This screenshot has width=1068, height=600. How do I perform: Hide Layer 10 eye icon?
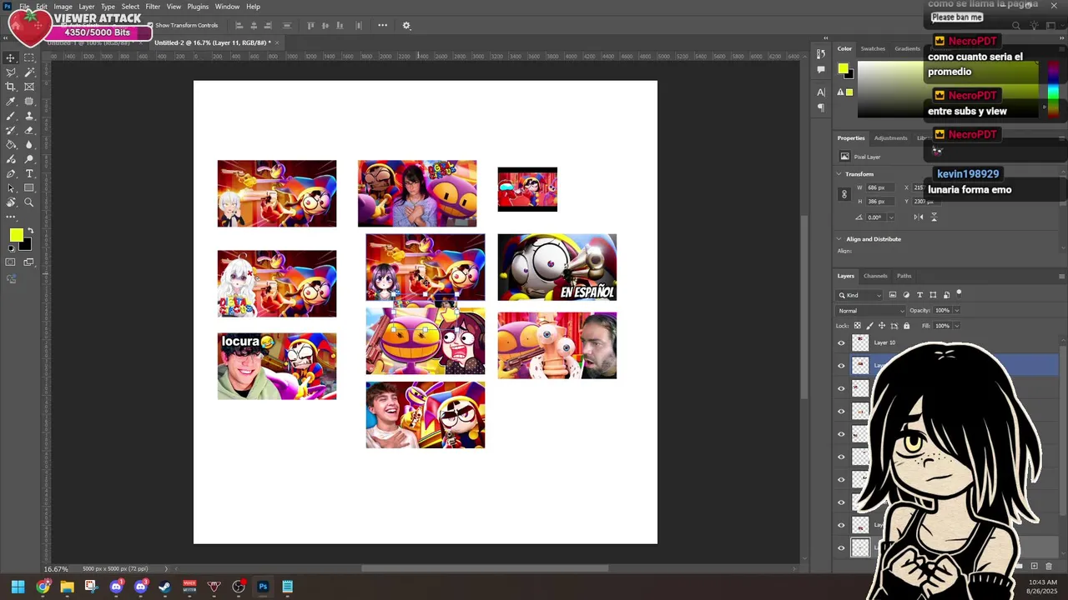pyautogui.click(x=841, y=342)
